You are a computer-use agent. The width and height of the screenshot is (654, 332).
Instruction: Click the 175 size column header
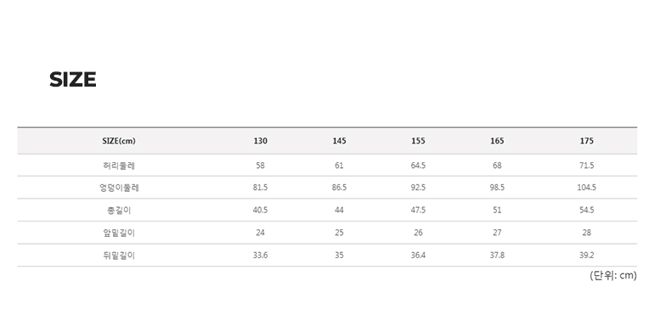point(586,141)
